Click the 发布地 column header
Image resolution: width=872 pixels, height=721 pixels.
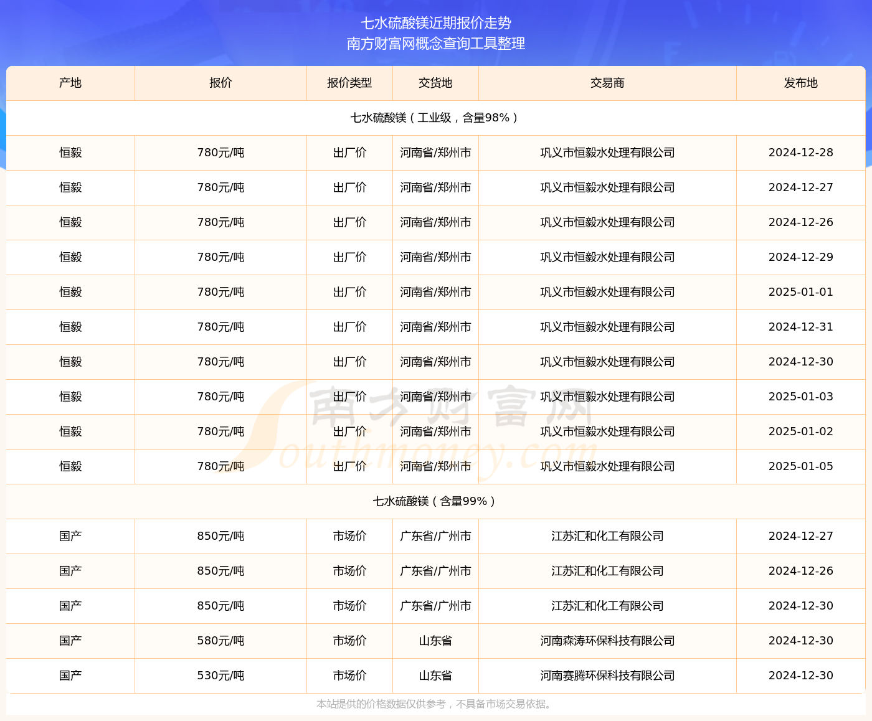tap(801, 83)
